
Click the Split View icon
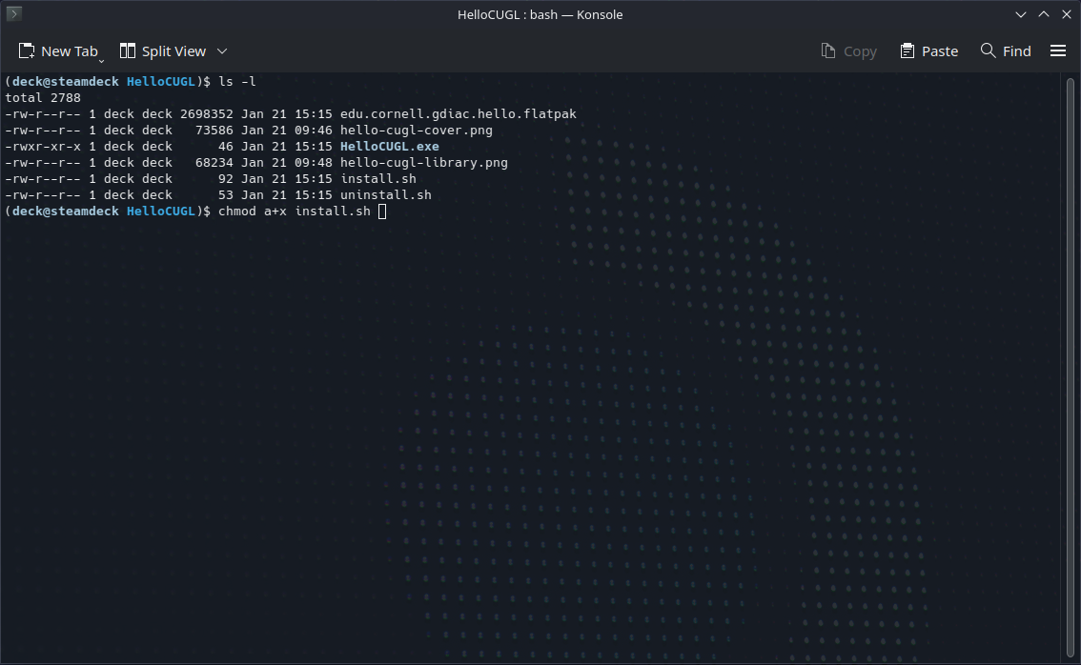(128, 51)
